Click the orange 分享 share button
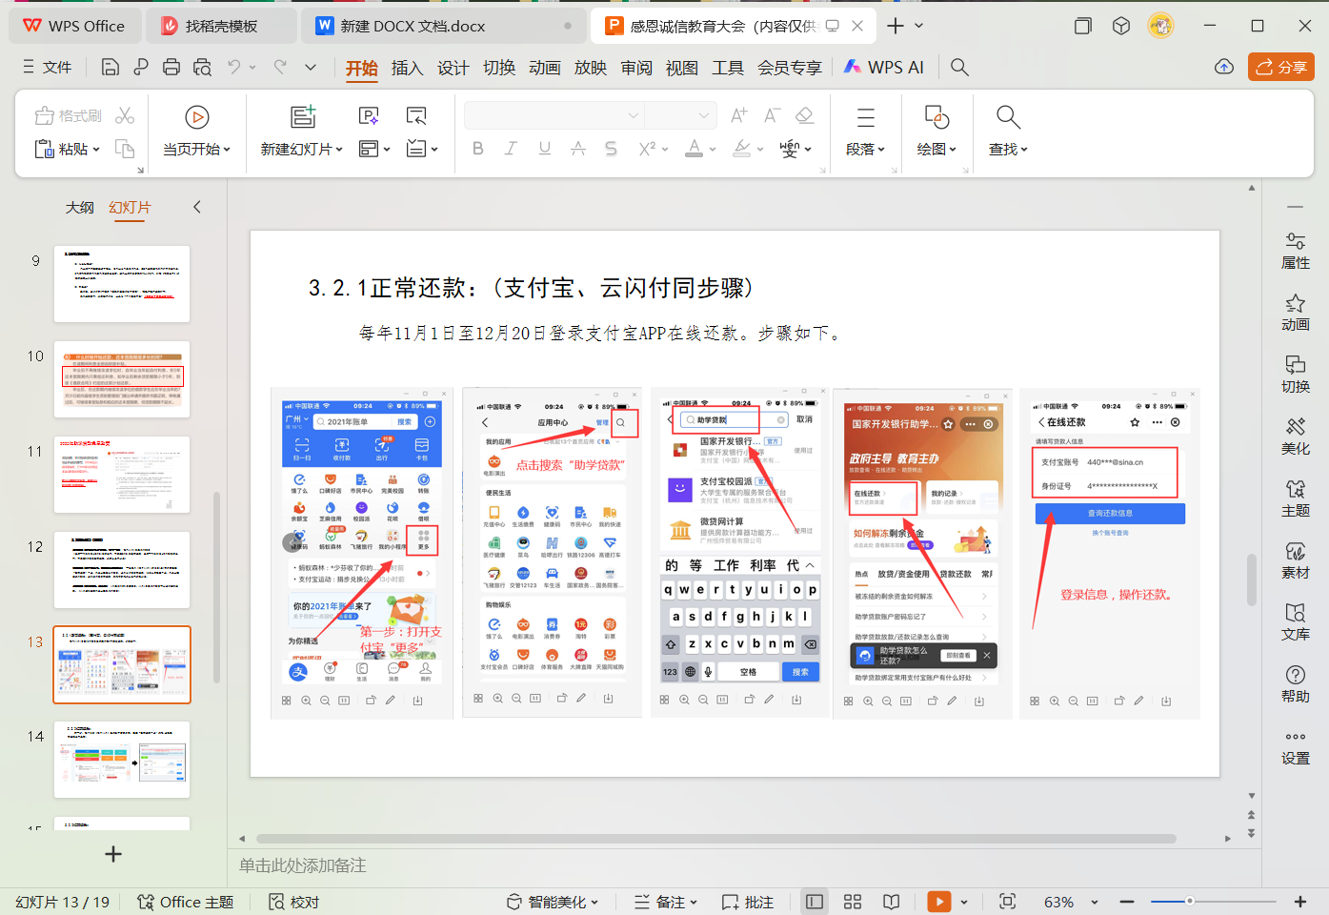The height and width of the screenshot is (915, 1329). tap(1281, 67)
